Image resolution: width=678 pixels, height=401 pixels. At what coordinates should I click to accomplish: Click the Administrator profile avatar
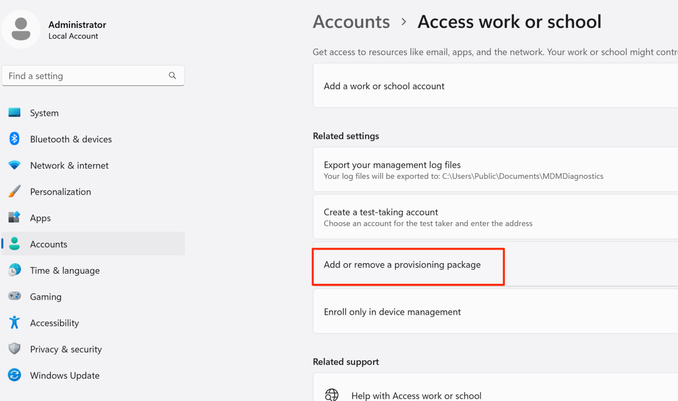[21, 28]
